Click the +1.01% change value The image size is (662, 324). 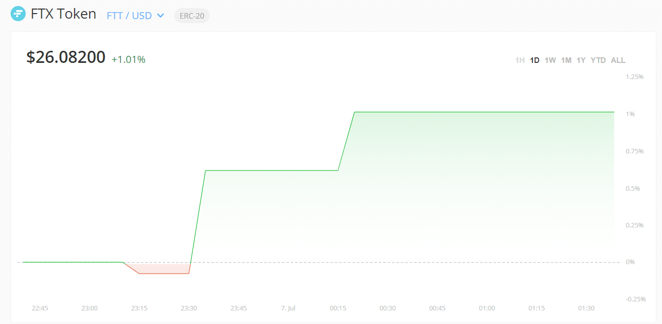tap(128, 59)
